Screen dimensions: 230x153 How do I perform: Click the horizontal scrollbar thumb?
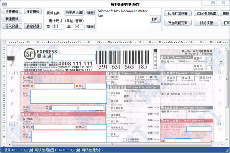click(x=112, y=144)
